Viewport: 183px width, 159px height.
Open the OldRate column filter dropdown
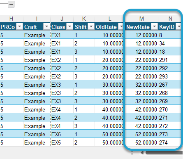click(121, 26)
